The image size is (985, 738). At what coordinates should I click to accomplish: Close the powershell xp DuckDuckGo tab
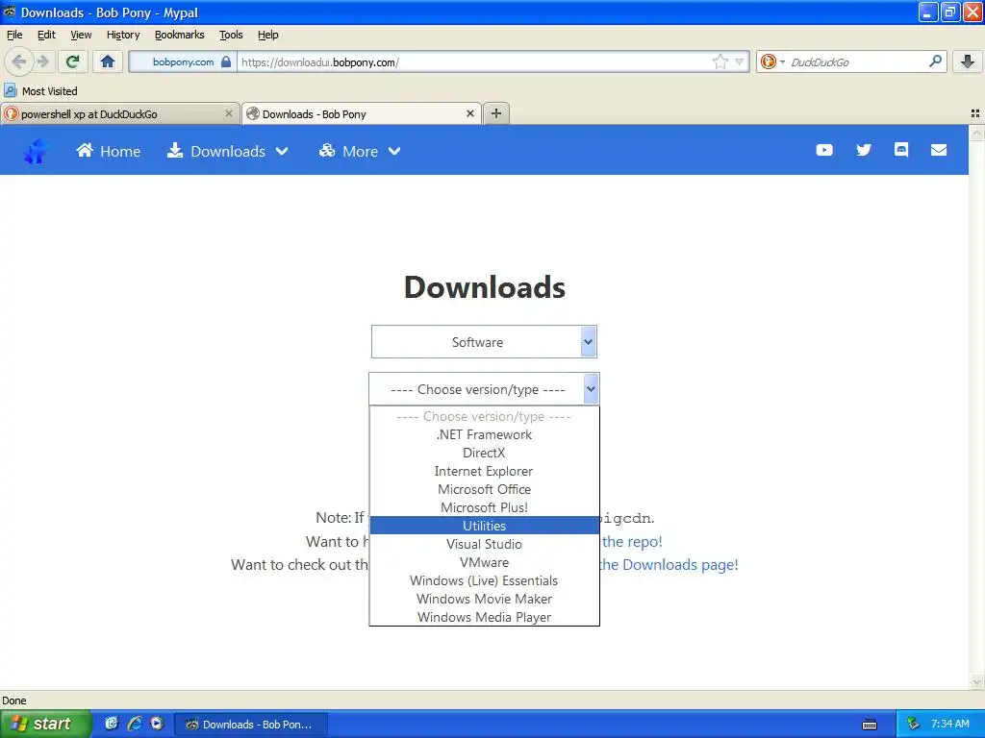[229, 113]
